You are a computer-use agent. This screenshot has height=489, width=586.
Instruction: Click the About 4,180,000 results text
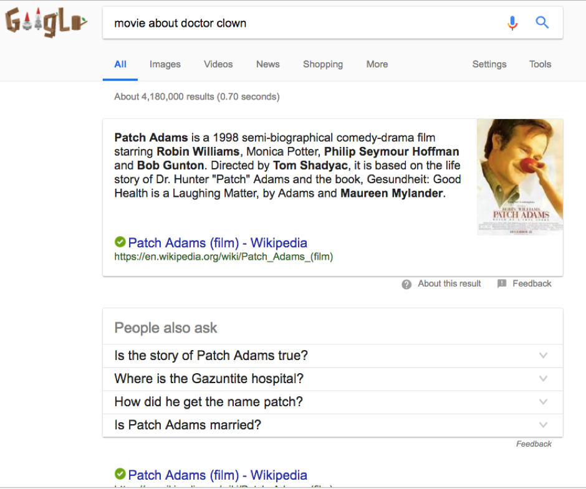(197, 97)
